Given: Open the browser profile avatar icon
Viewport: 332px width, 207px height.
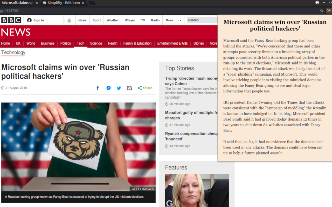Looking at the screenshot, I should pos(317,3).
